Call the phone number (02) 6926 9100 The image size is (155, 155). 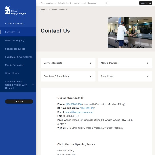coord(74,104)
